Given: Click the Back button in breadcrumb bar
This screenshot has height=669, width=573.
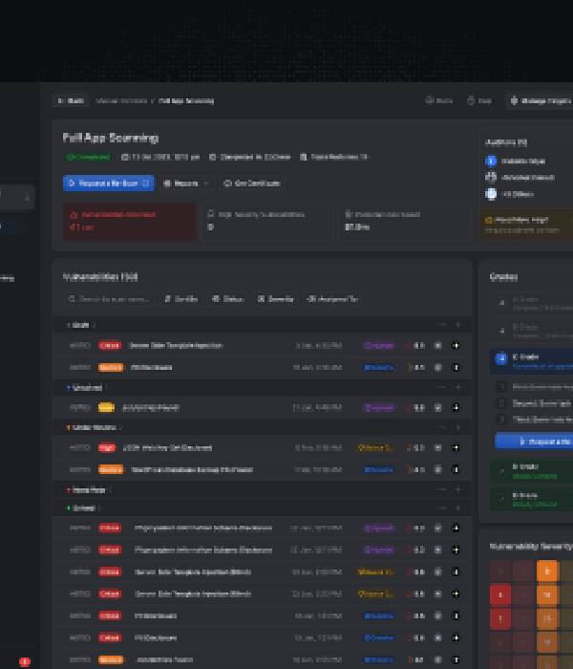Looking at the screenshot, I should (71, 100).
